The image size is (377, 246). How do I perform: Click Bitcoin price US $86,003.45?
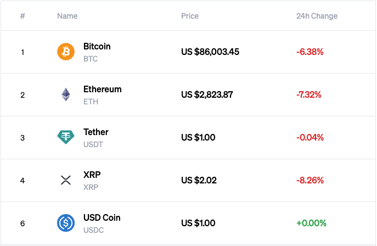(210, 52)
